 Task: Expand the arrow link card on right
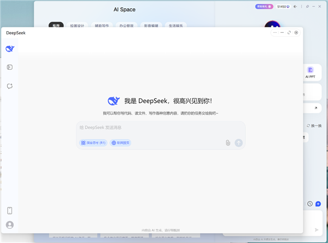pyautogui.click(x=315, y=108)
